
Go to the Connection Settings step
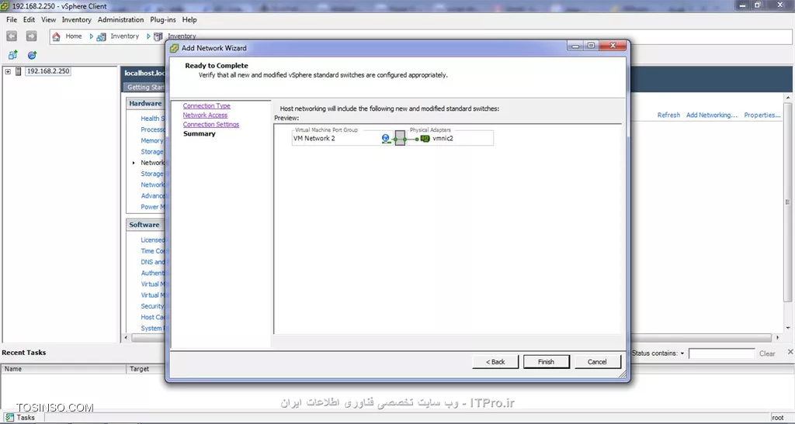click(x=211, y=125)
